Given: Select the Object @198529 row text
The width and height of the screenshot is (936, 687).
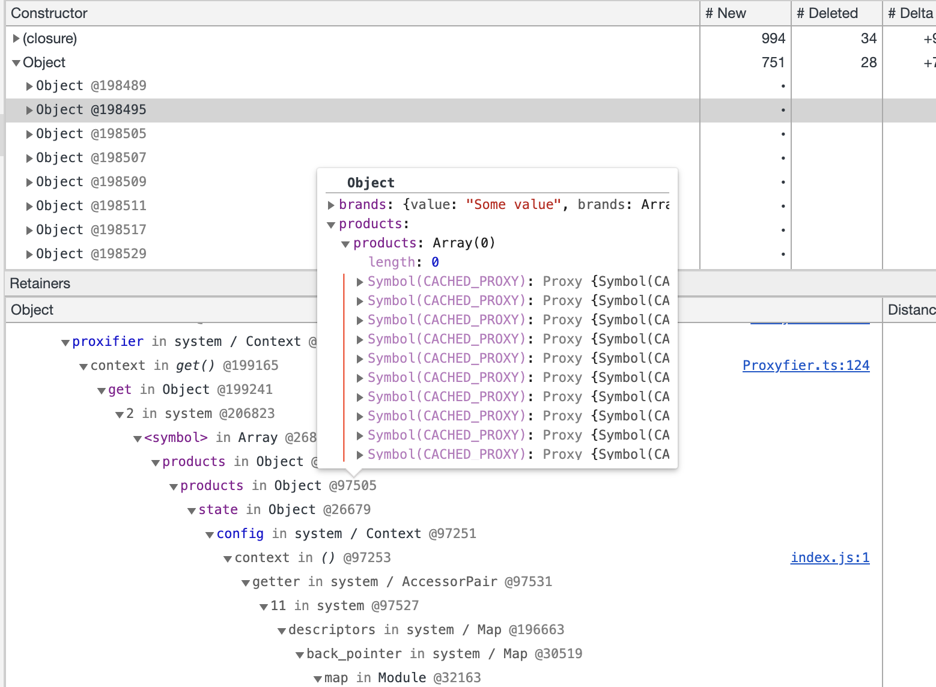Looking at the screenshot, I should (91, 254).
